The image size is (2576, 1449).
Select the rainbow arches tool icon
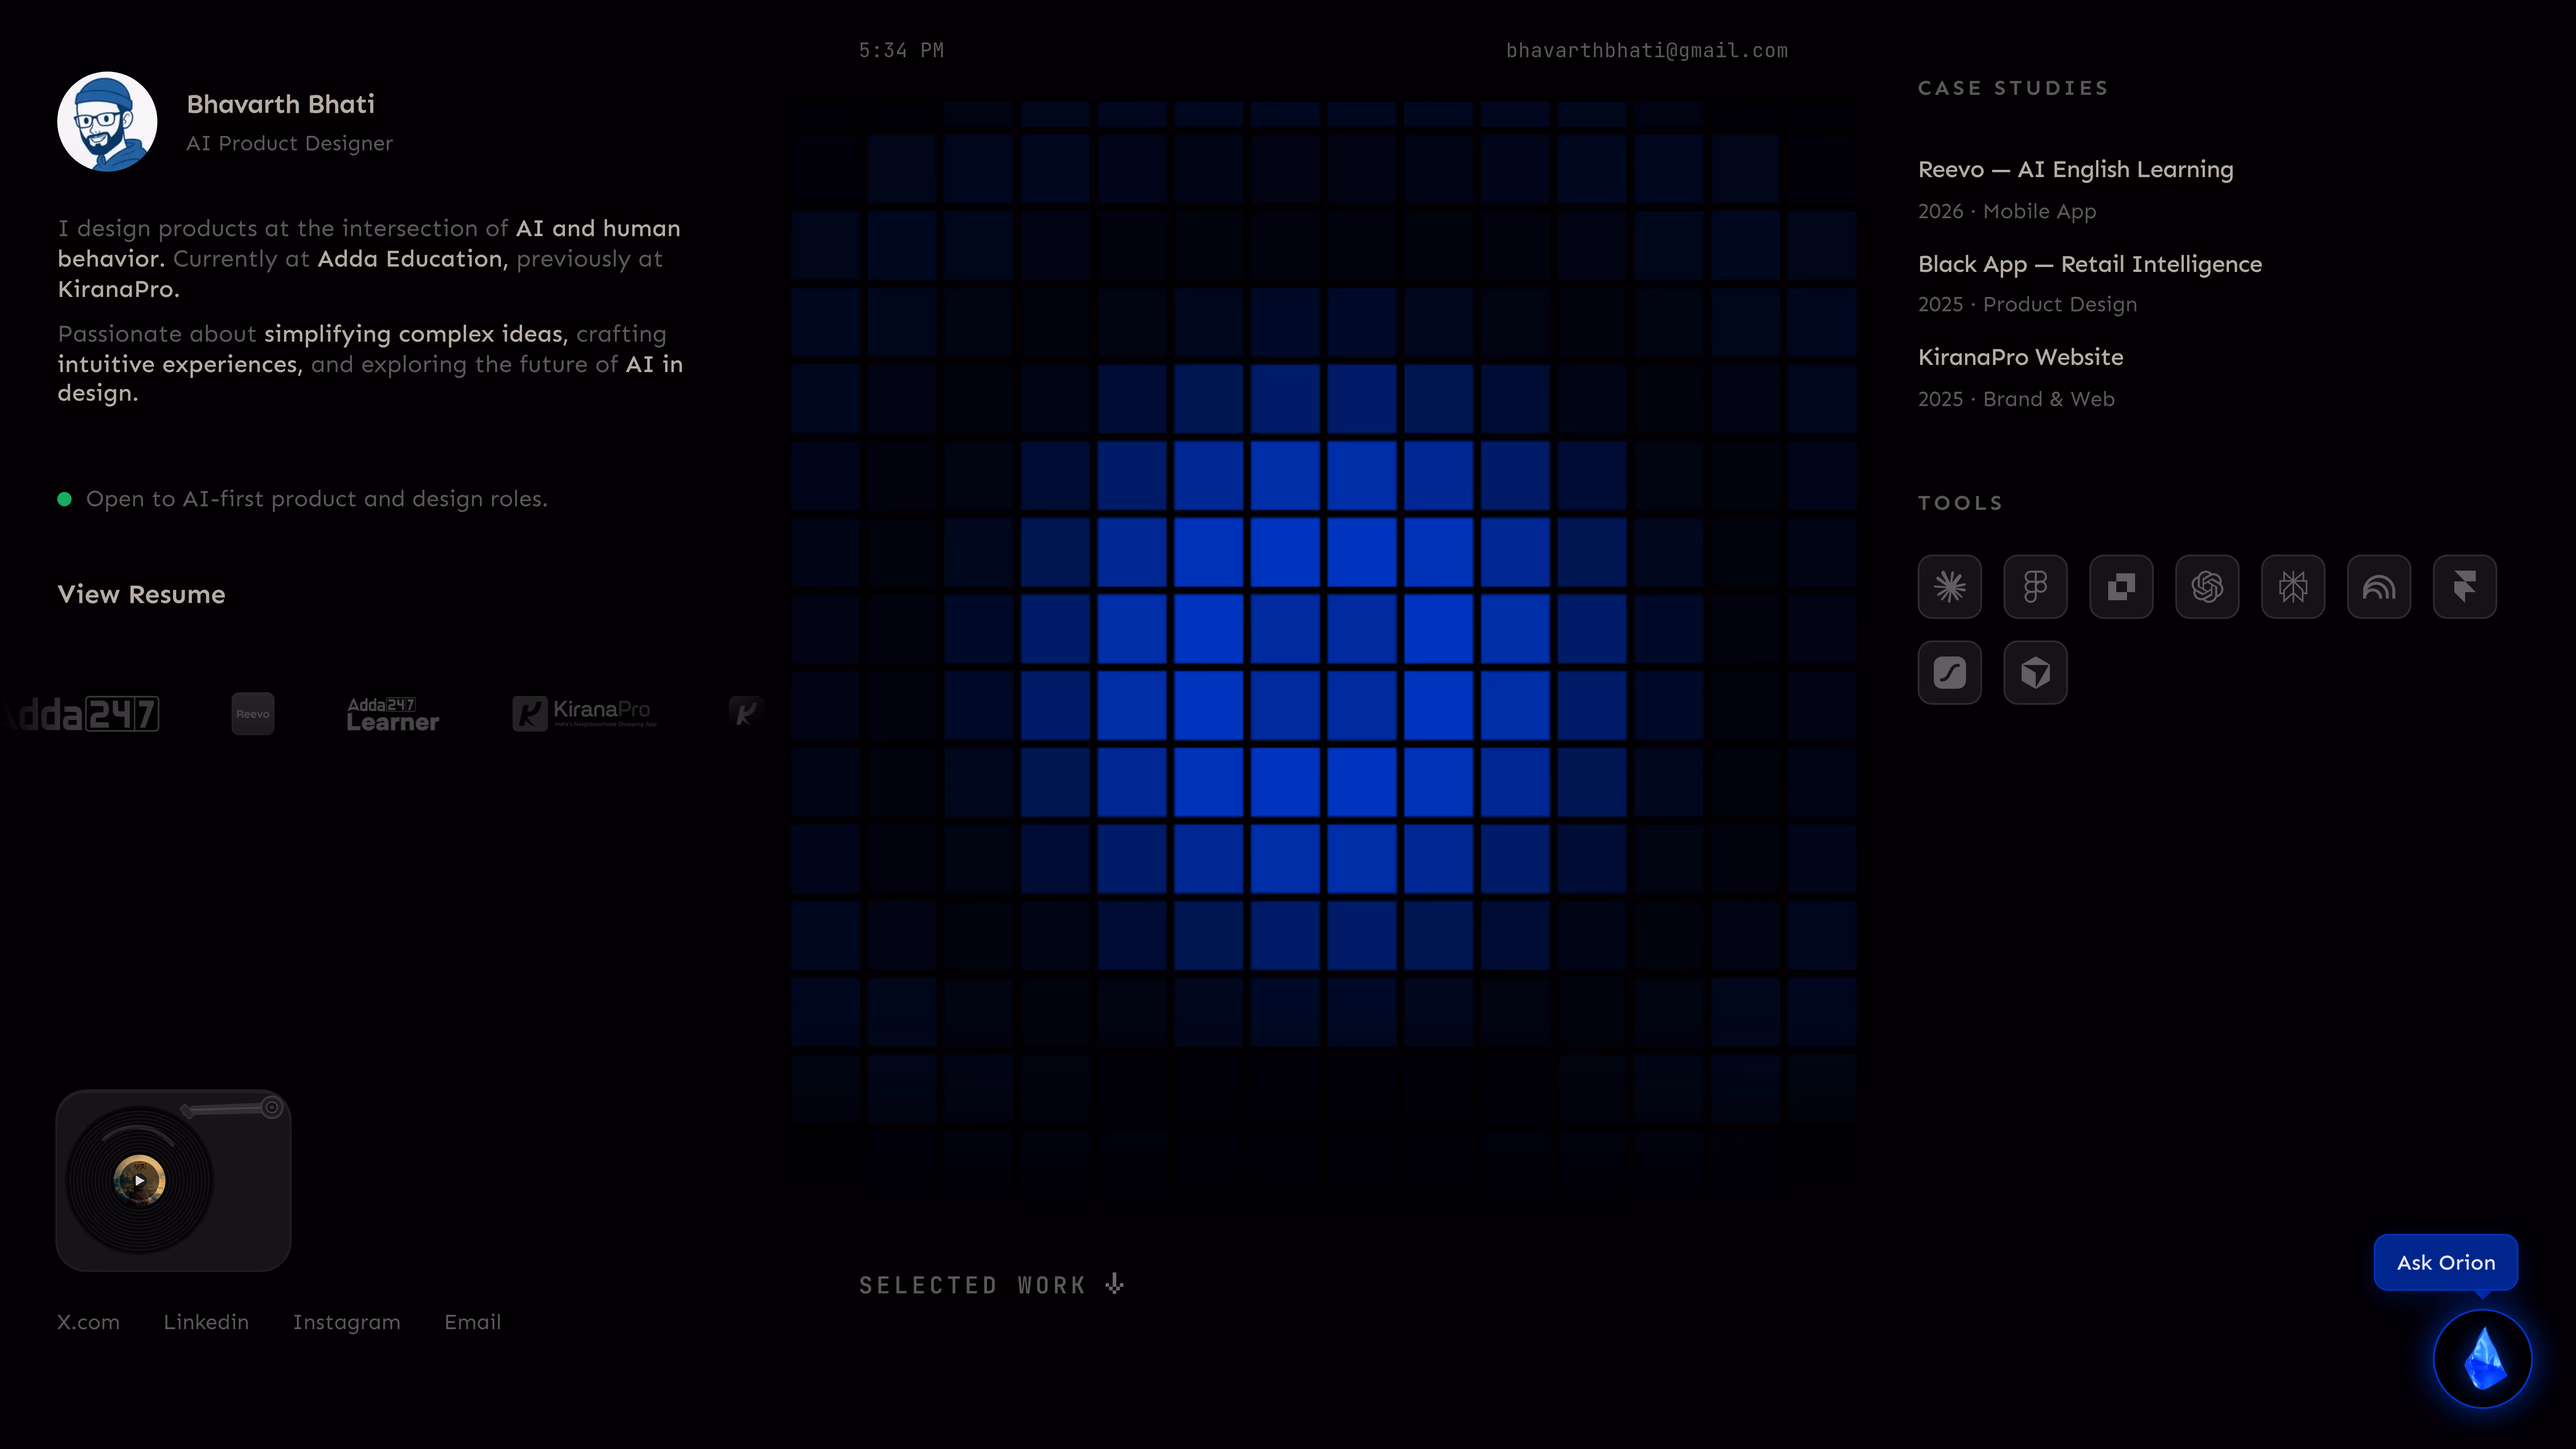pos(2379,587)
